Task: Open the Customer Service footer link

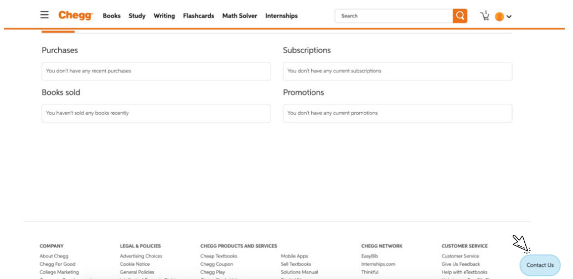Action: pos(460,256)
